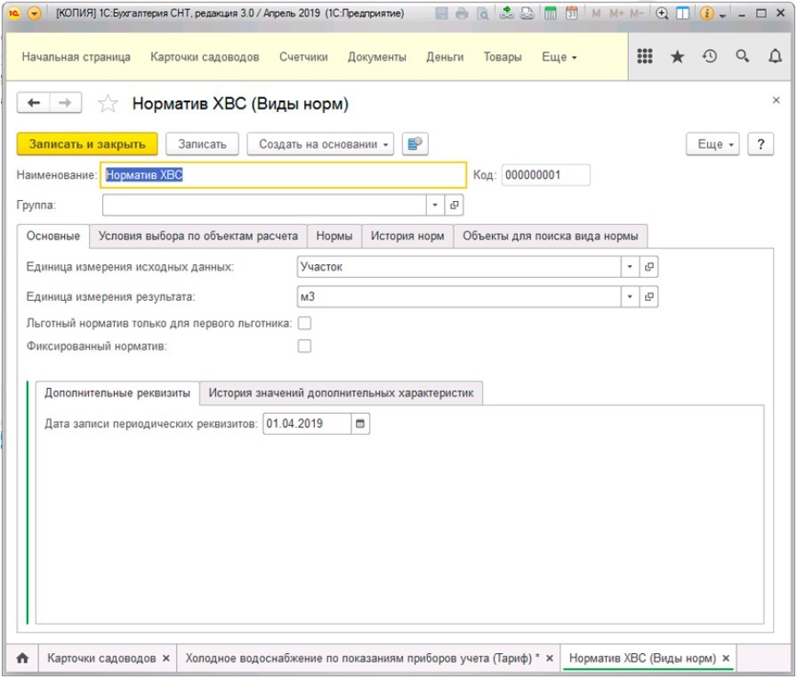Click the Наименование input field
The image size is (797, 678).
coord(283,175)
